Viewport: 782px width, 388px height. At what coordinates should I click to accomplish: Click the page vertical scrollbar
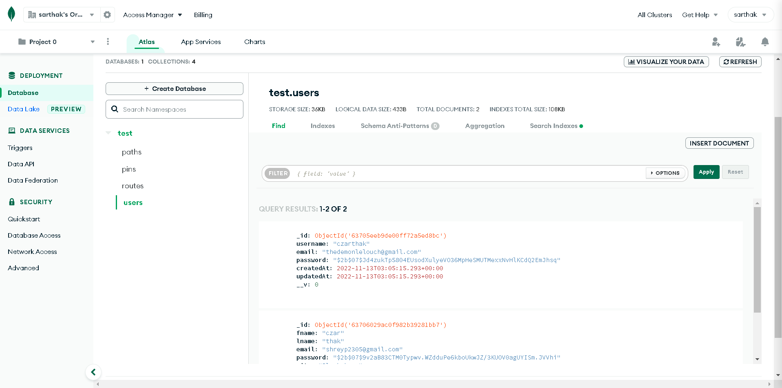778,227
